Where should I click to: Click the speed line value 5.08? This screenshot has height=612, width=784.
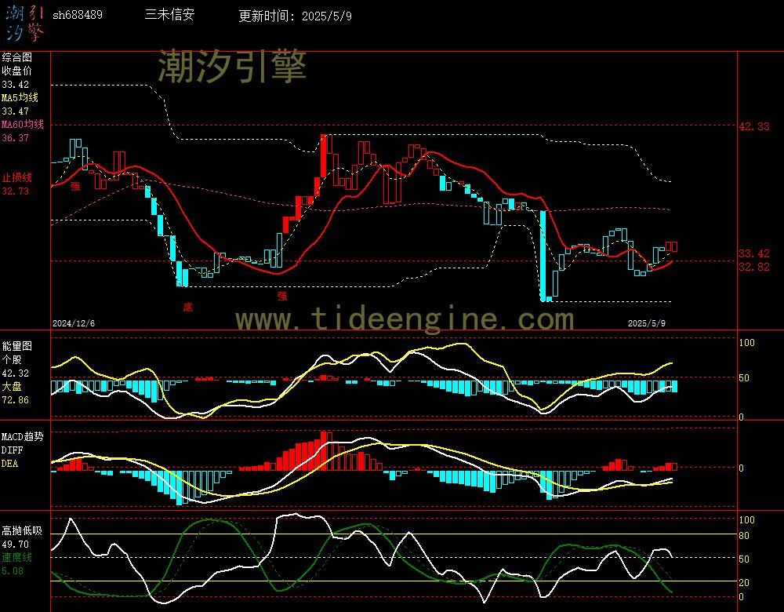pyautogui.click(x=13, y=571)
